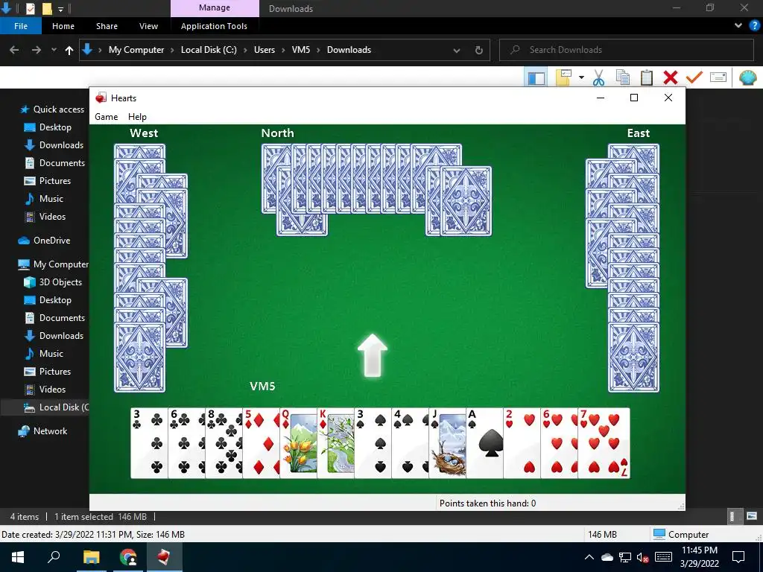Expand the ribbon with the chevron
The image size is (763, 572).
pos(738,26)
